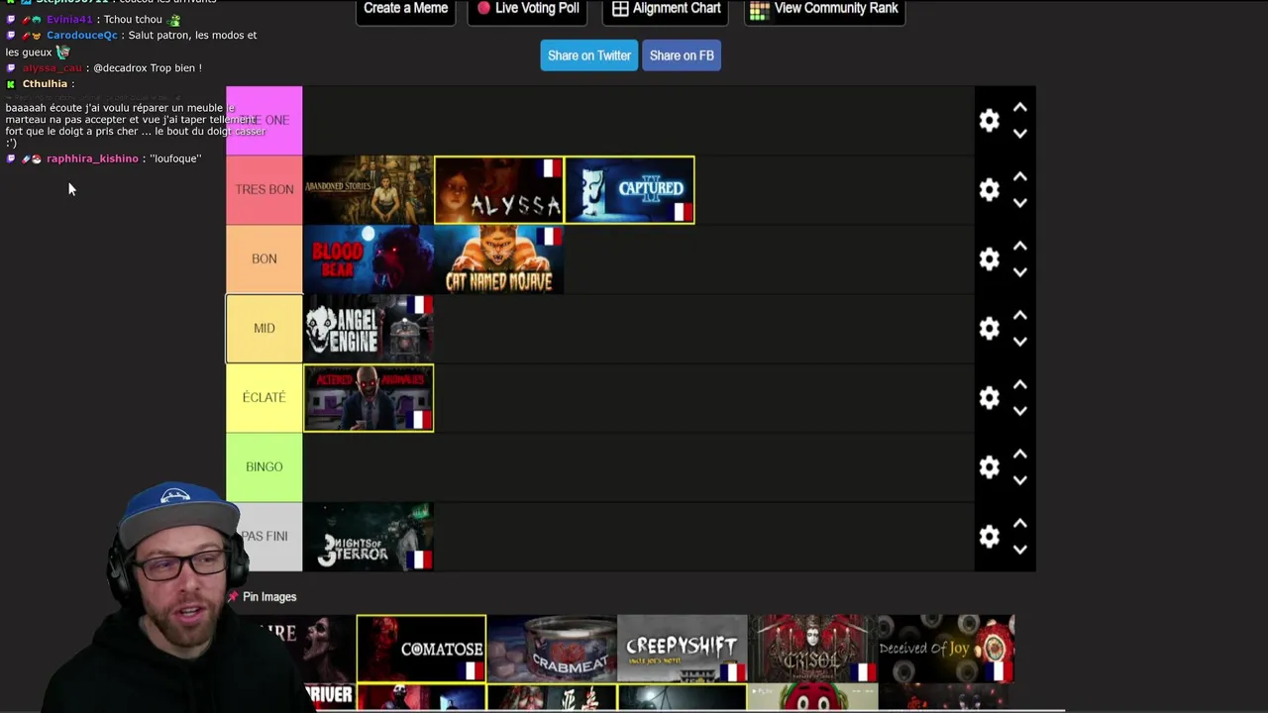The height and width of the screenshot is (713, 1268).
Task: Share tier list on FB
Action: [682, 55]
